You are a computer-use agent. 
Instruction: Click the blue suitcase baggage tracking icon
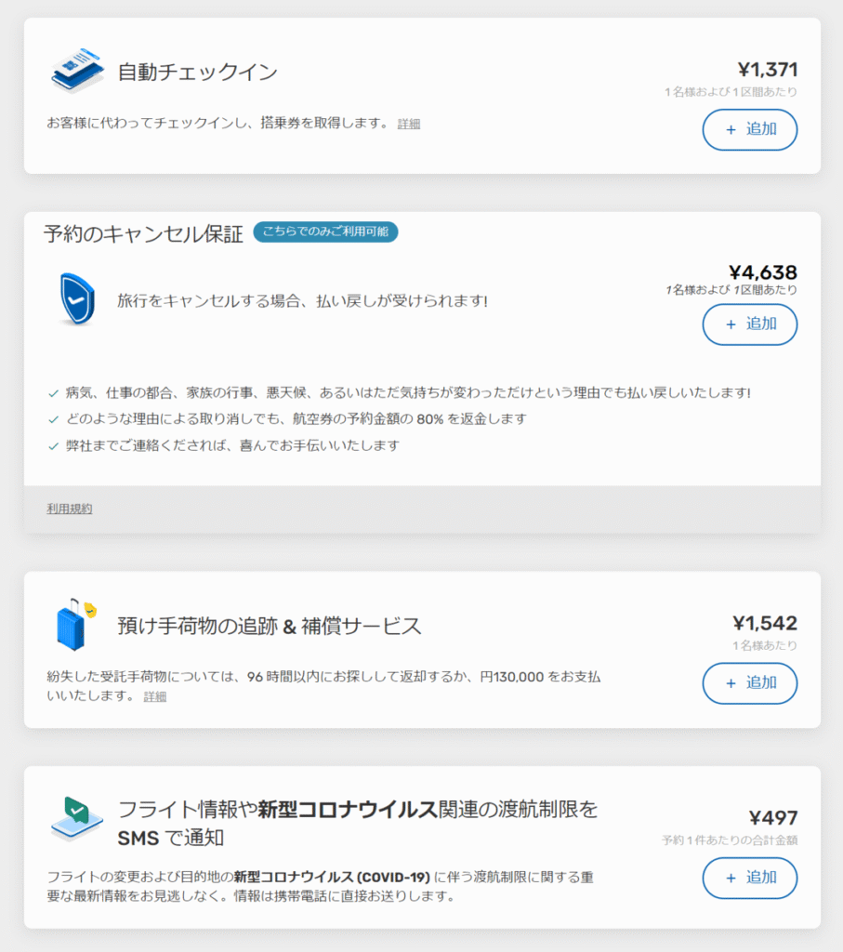pyautogui.click(x=74, y=624)
